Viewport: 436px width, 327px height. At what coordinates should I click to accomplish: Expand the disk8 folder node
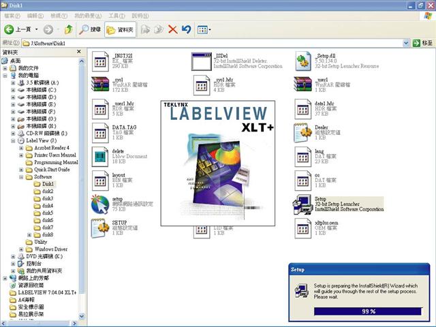[x=29, y=234]
